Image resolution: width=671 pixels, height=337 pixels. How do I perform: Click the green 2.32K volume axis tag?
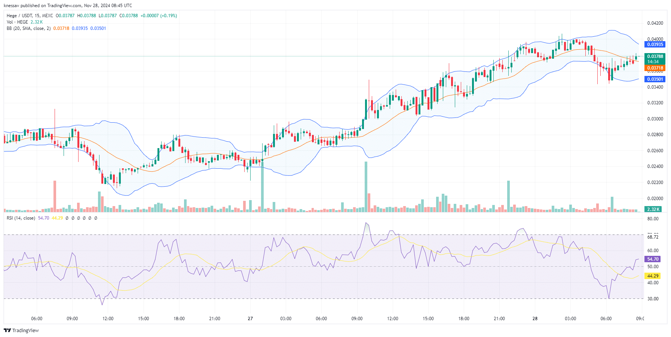653,209
